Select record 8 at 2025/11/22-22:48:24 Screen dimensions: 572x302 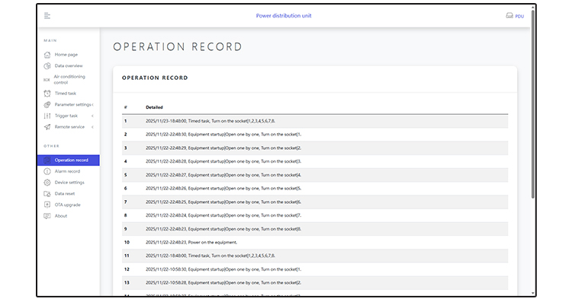(x=315, y=215)
